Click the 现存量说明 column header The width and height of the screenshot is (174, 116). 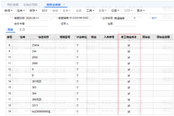click(163, 37)
